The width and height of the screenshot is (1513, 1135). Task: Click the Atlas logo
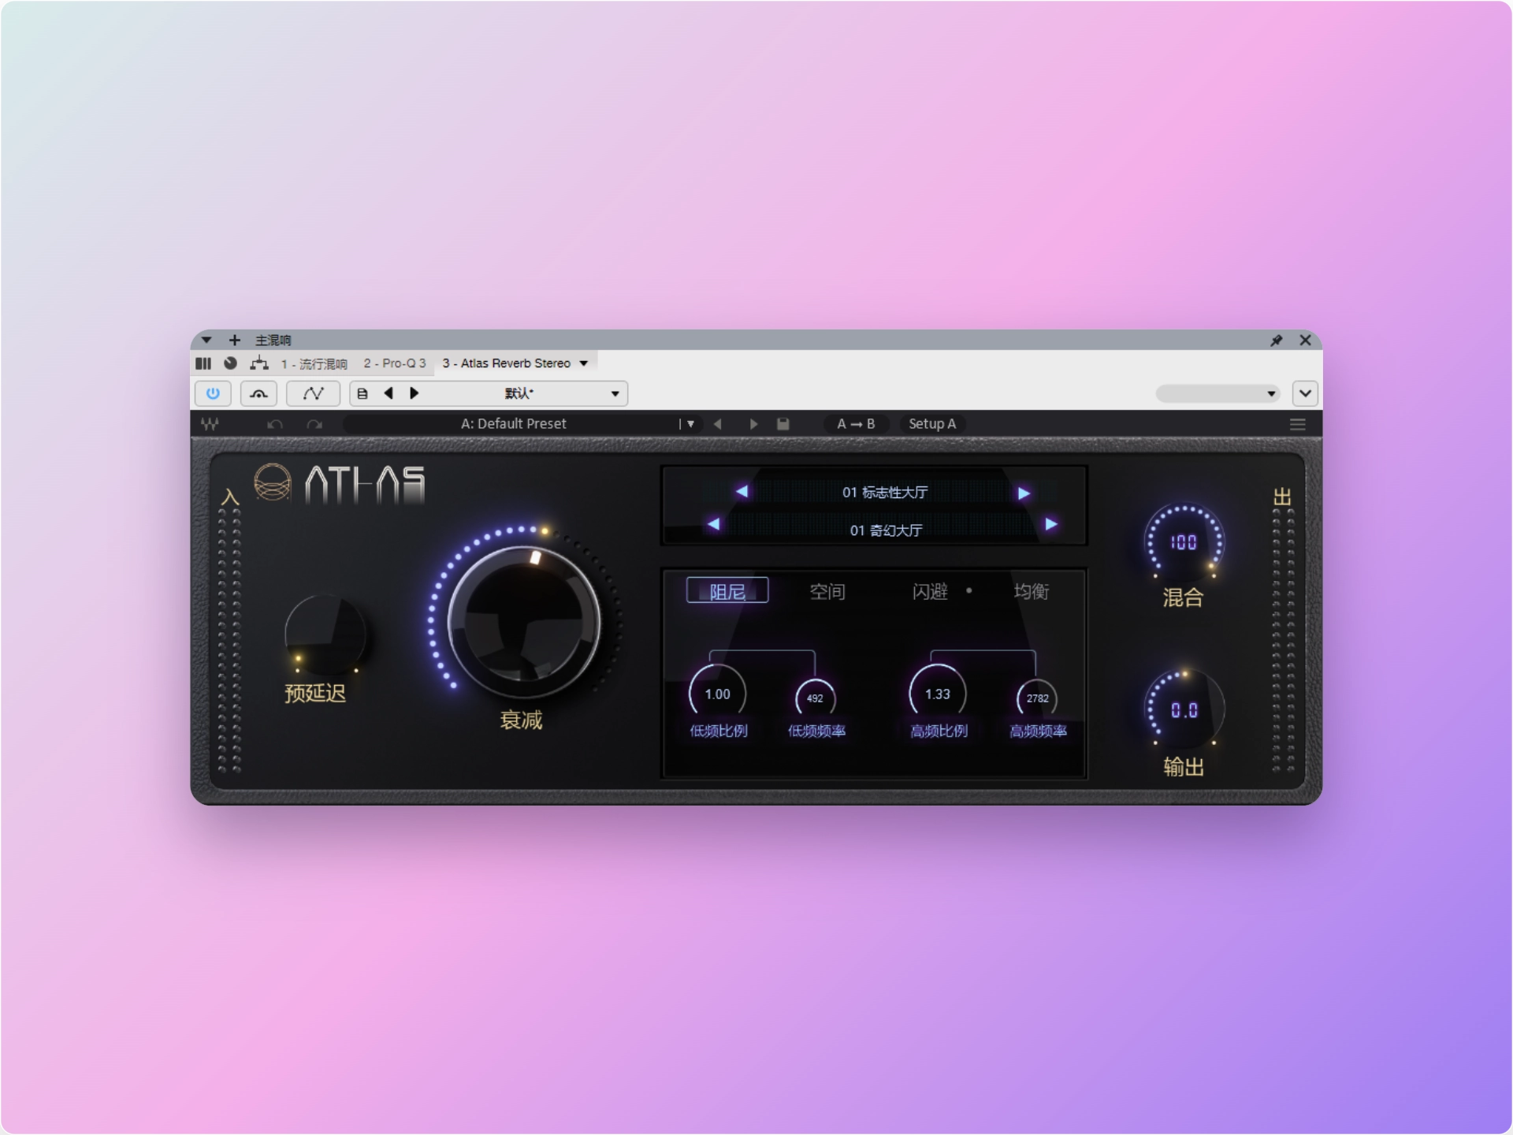point(340,483)
